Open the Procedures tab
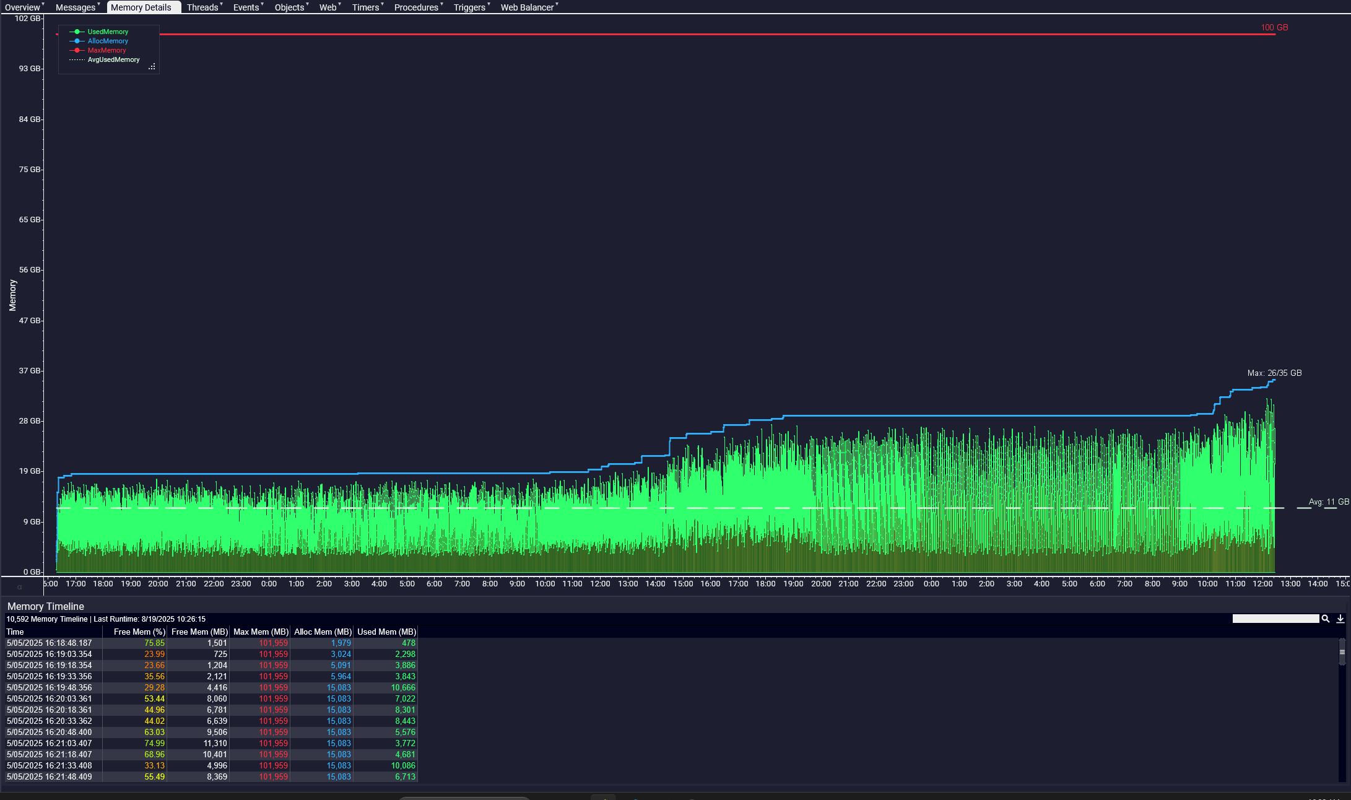 pos(416,7)
